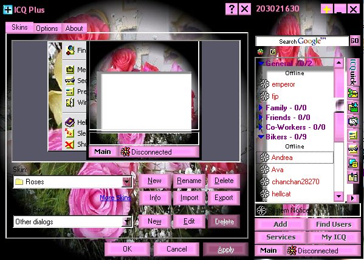Click the Export skin button
This screenshot has width=364, height=260.
(x=224, y=198)
